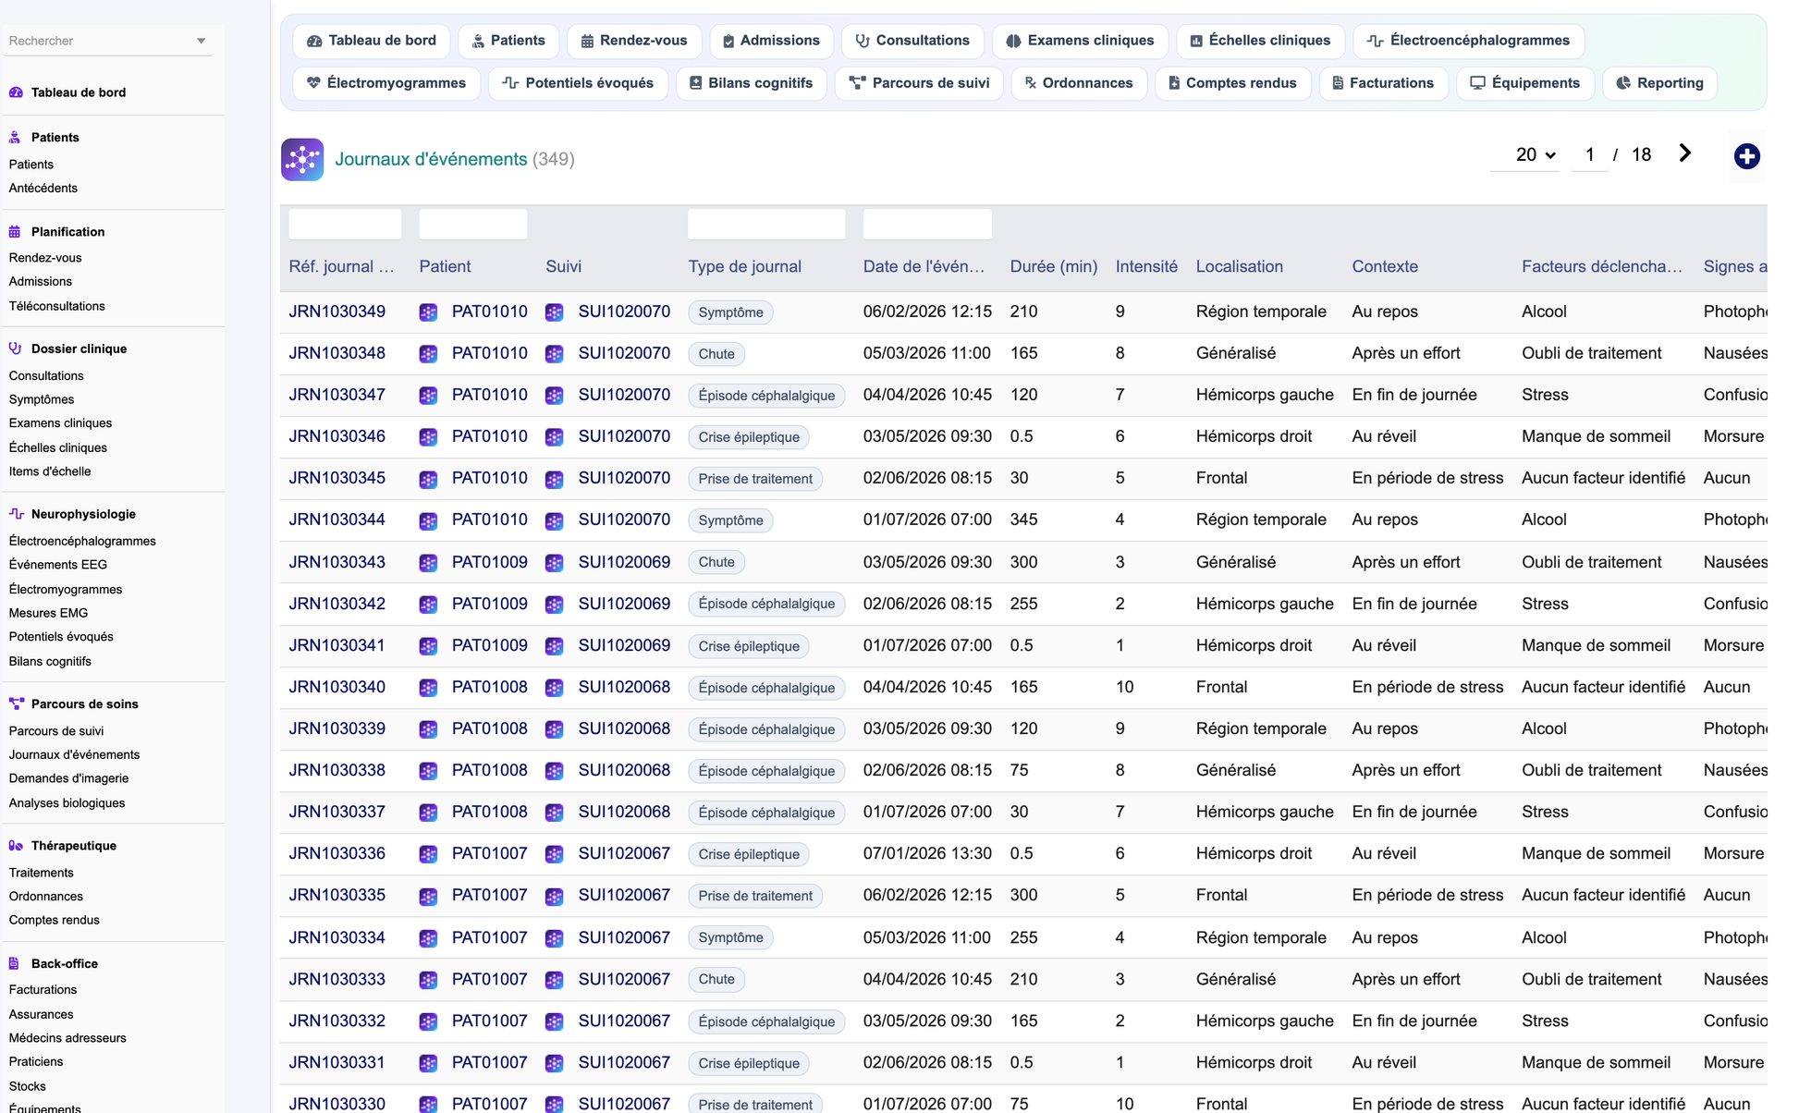This screenshot has width=1799, height=1113.
Task: Click the suivi icon in row JRN1030348
Action: tap(555, 354)
